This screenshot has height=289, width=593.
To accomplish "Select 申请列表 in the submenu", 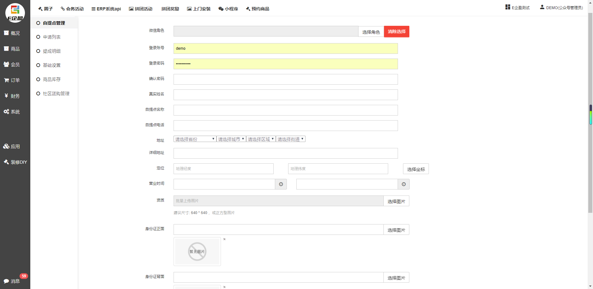I will 52,37.
